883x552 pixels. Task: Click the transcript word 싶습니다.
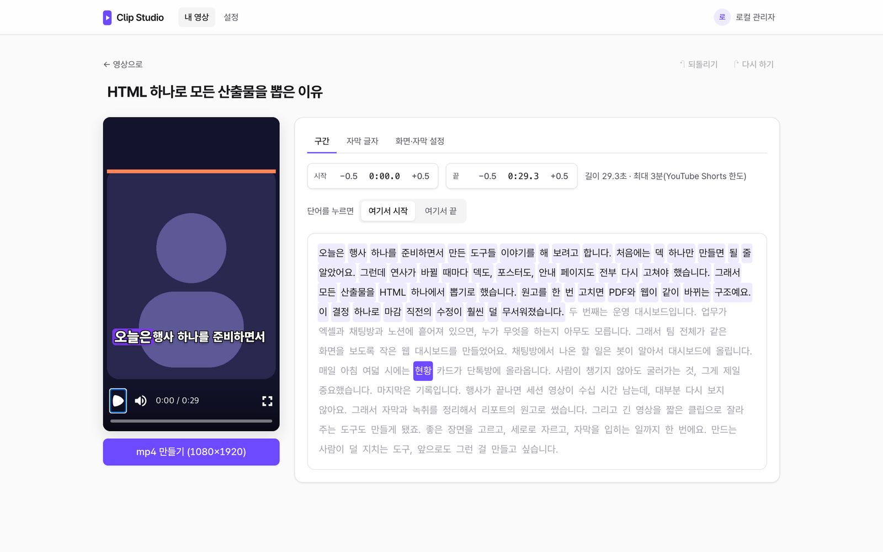540,449
